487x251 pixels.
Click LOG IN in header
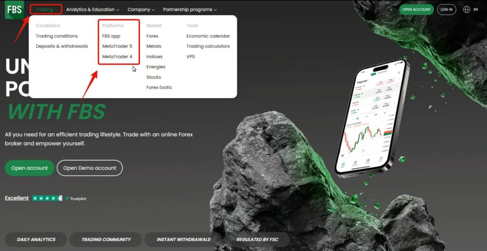click(447, 9)
